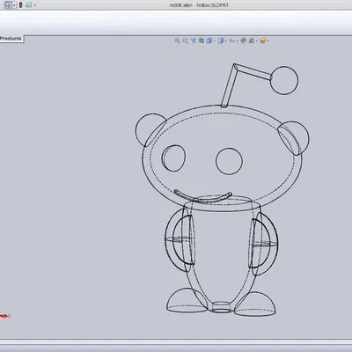352x352 pixels.
Task: Click the file title 'reddit alien - hollow.SLDPRT'
Action: pyautogui.click(x=199, y=5)
